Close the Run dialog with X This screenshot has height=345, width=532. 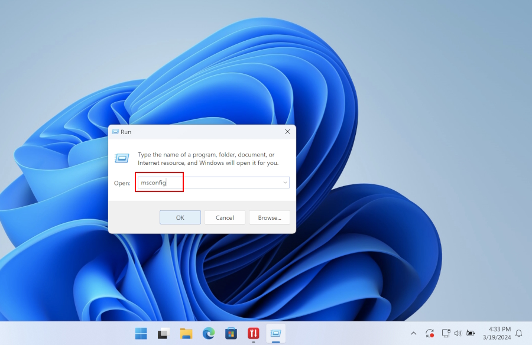[x=287, y=132]
